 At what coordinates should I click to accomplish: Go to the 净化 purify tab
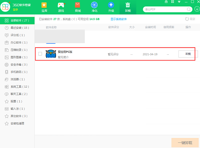pyautogui.click(x=94, y=7)
